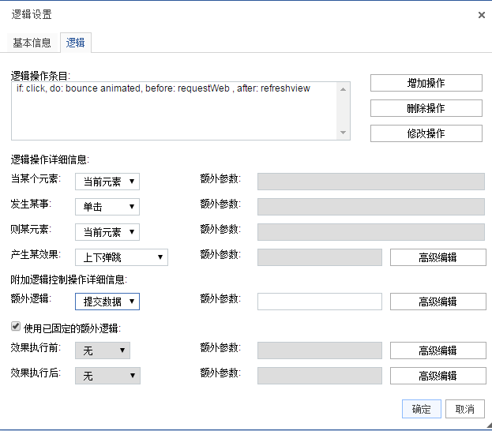Click the 额外参数 input field beside 额外逻辑

pyautogui.click(x=320, y=302)
